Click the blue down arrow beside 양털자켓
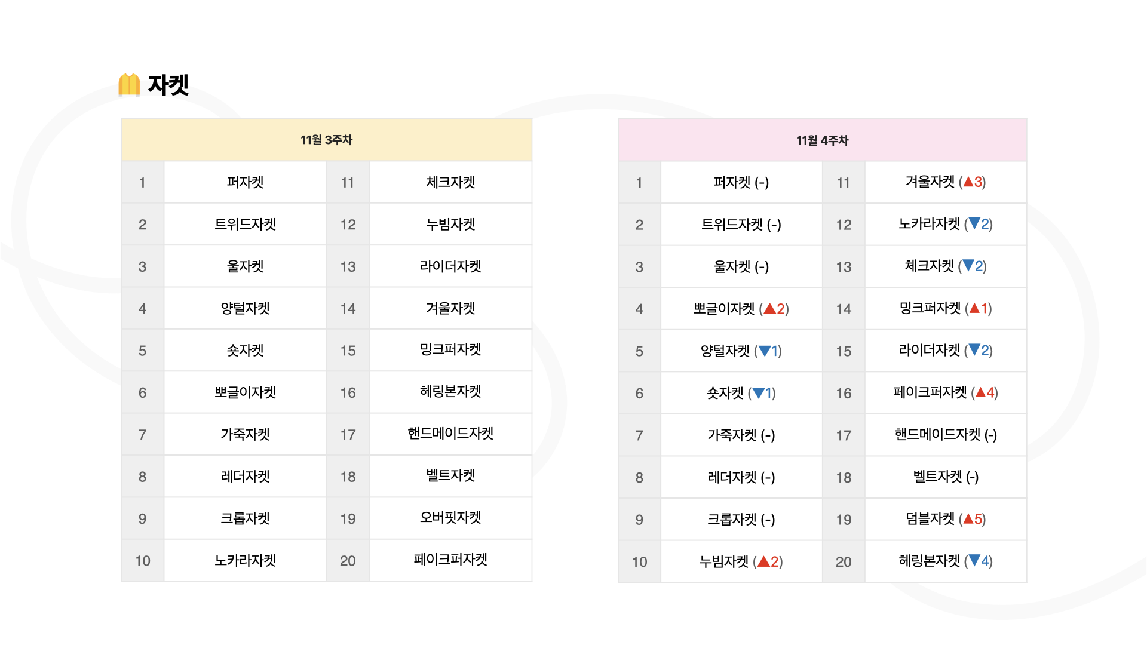The height and width of the screenshot is (645, 1147). point(764,351)
